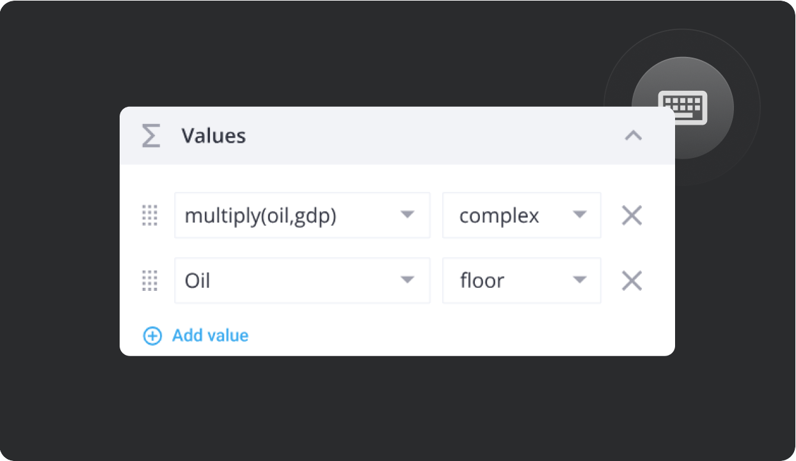Screen dimensions: 796x461
Task: Click the arrow next to complex
Action: click(x=580, y=215)
